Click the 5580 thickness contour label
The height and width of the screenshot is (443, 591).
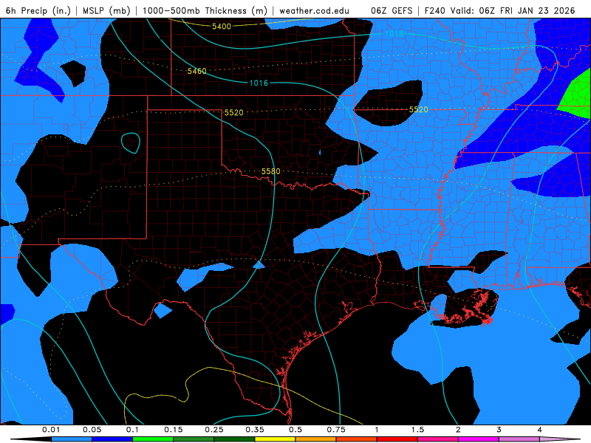(x=270, y=171)
